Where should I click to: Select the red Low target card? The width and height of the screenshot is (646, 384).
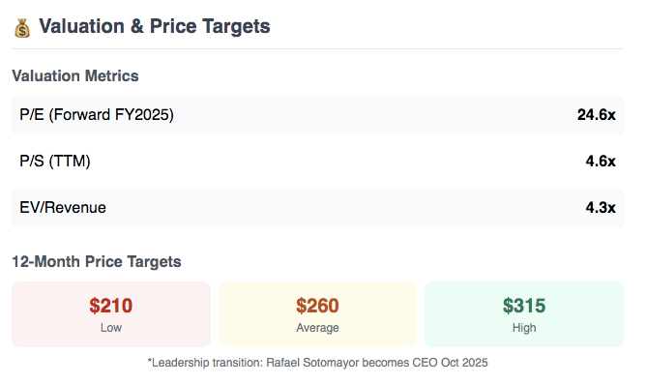[x=111, y=314]
